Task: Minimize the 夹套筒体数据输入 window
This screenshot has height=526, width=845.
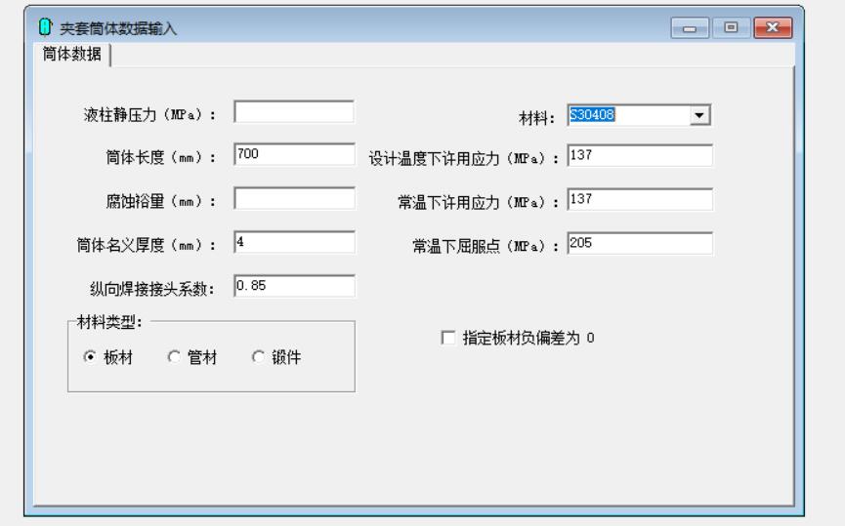Action: click(x=690, y=28)
